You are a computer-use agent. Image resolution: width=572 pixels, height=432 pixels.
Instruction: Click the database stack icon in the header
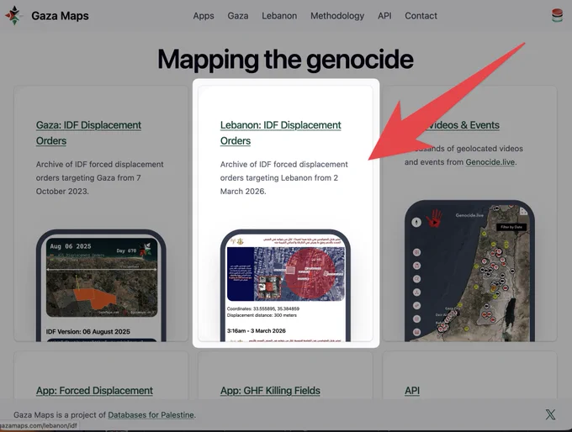coord(557,15)
